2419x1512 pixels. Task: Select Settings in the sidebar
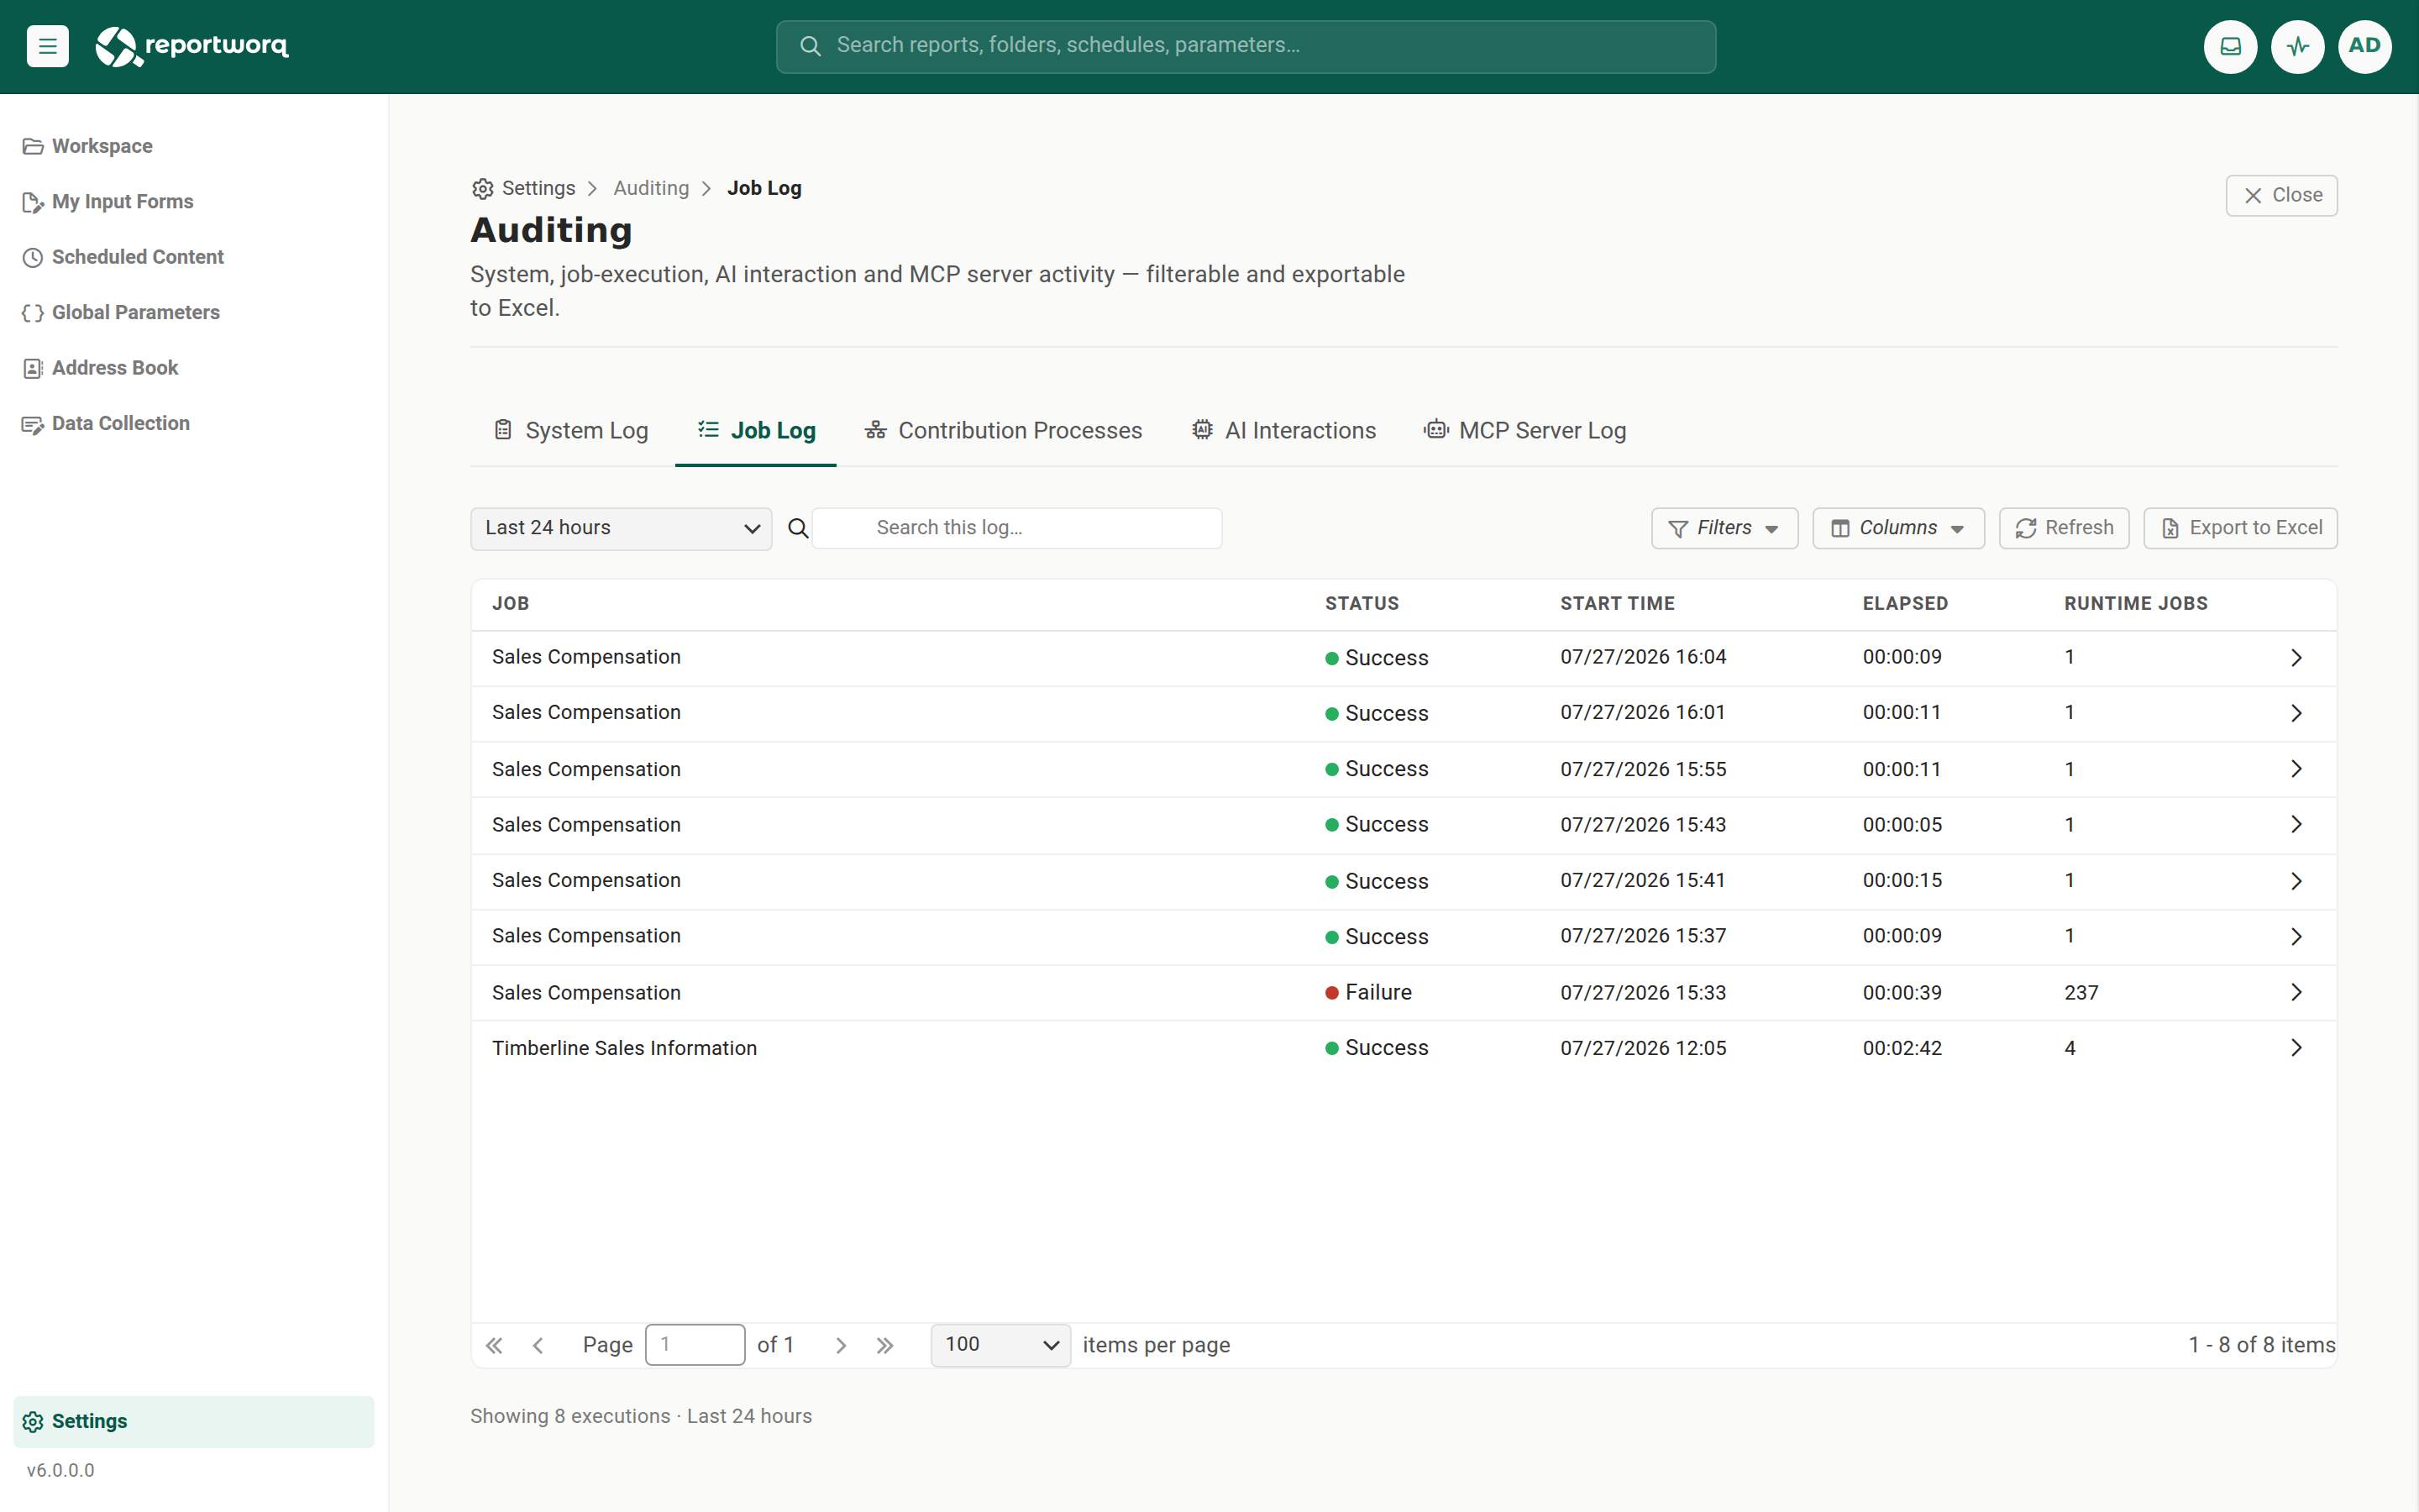coord(194,1421)
